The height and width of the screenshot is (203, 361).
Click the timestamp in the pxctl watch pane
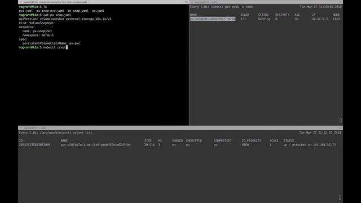tap(320, 133)
